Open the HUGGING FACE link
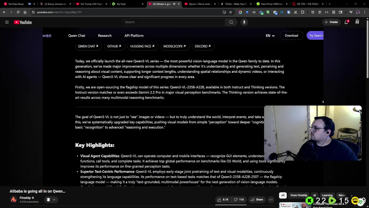This screenshot has width=369, height=208. [142, 46]
